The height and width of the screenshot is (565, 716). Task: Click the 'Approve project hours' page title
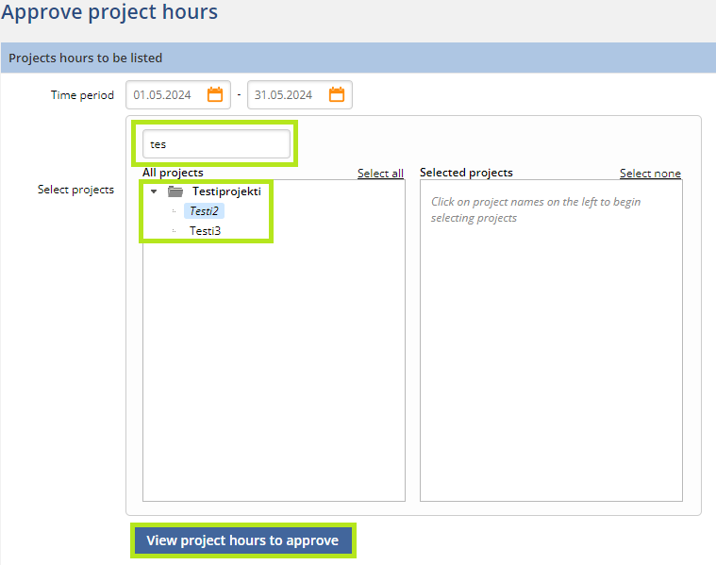click(109, 13)
